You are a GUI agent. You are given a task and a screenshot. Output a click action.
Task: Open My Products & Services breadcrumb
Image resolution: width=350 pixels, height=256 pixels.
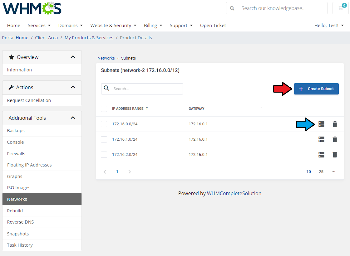pyautogui.click(x=89, y=38)
